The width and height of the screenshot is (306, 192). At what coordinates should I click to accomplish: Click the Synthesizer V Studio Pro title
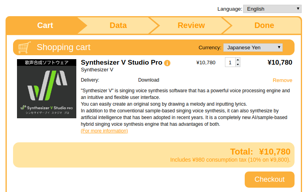pyautogui.click(x=121, y=62)
